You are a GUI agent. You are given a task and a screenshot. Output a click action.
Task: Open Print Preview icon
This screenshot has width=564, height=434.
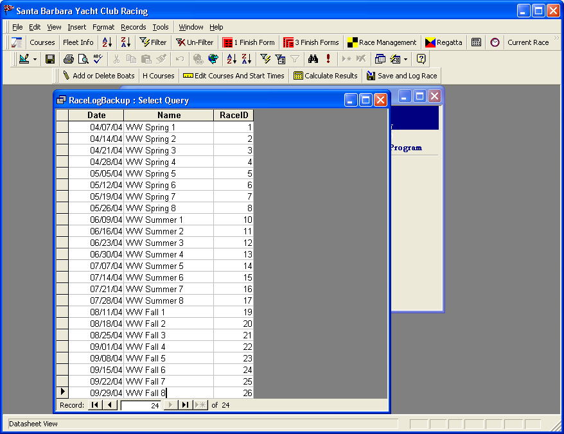(84, 59)
